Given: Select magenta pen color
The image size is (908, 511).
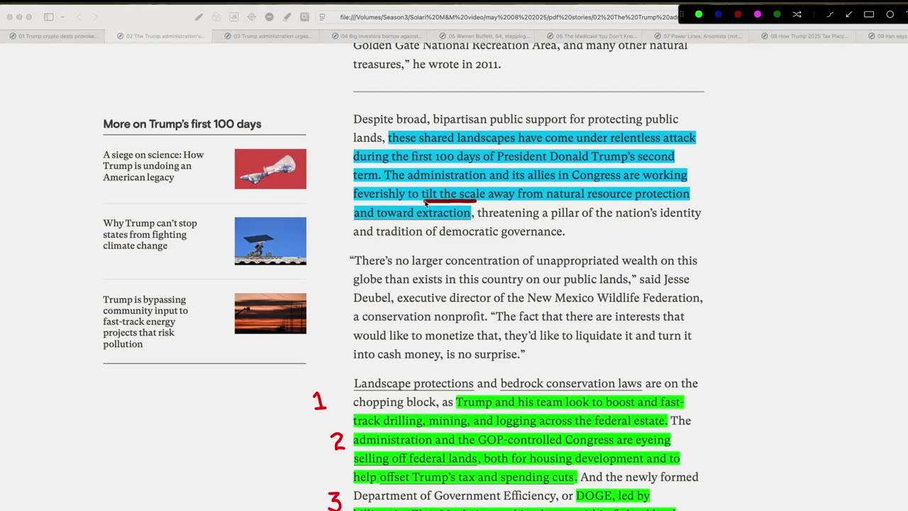Looking at the screenshot, I should click(758, 14).
